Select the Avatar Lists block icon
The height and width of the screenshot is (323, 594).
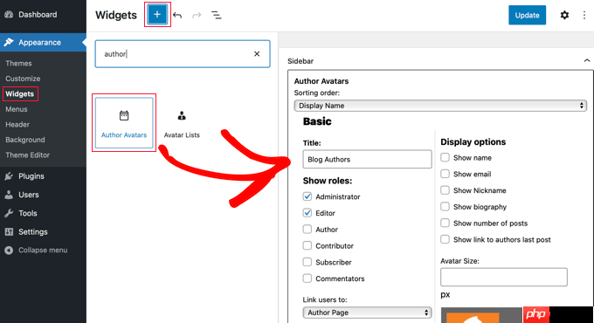(182, 115)
